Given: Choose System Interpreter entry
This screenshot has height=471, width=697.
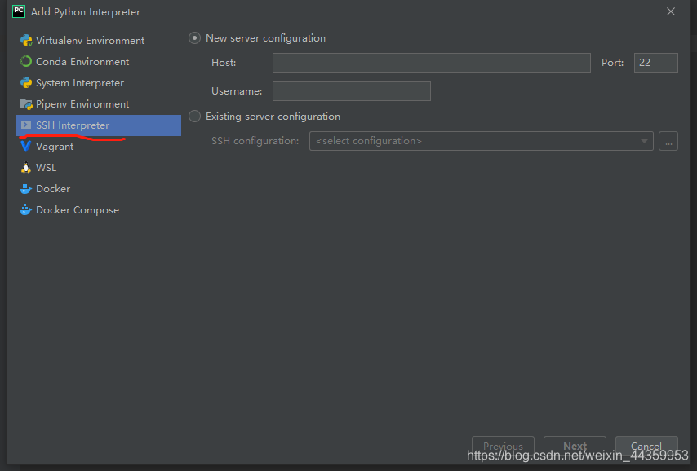Looking at the screenshot, I should pos(99,83).
